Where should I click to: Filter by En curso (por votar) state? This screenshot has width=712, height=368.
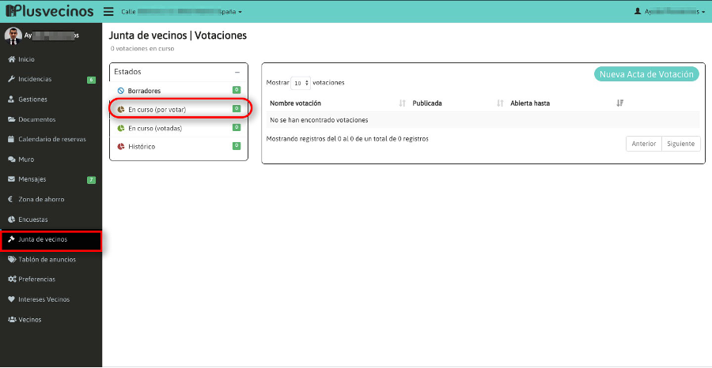coord(179,109)
